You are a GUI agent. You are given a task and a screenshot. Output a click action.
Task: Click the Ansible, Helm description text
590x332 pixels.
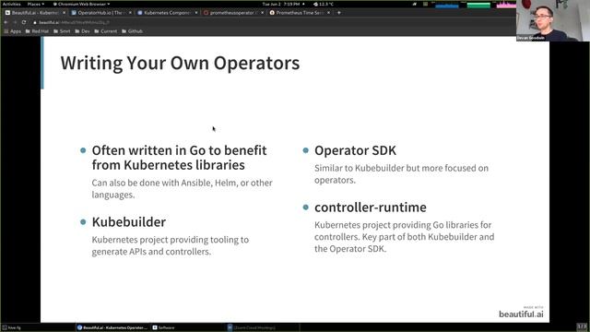(x=183, y=188)
